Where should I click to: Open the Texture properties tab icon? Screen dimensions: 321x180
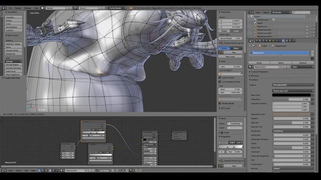(x=286, y=40)
